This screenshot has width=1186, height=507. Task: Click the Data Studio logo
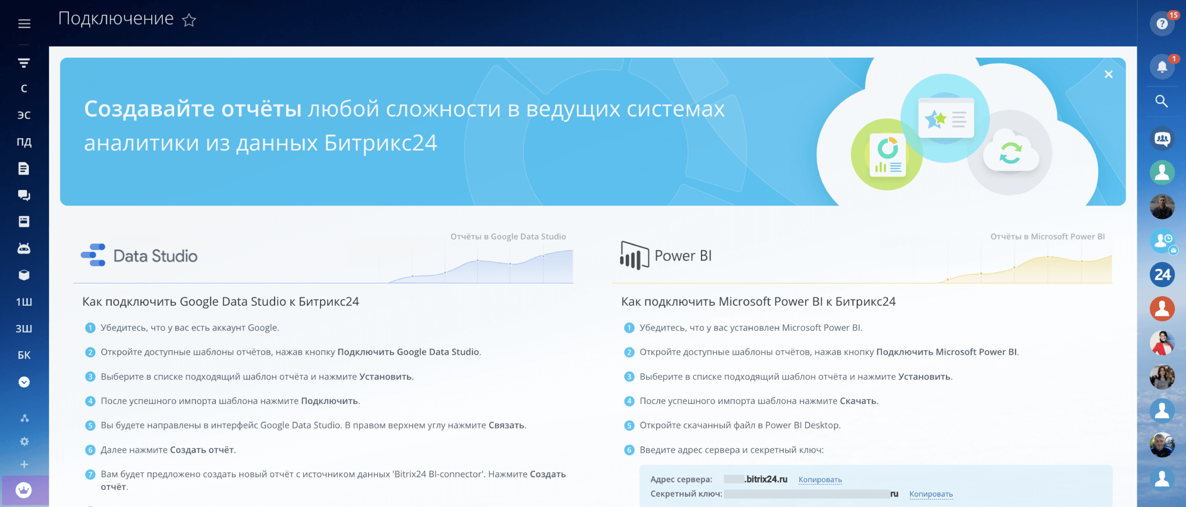(x=139, y=256)
